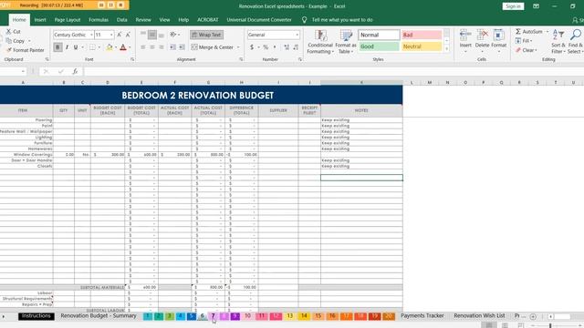Open Format as Table menu
The height and width of the screenshot is (328, 584).
pyautogui.click(x=346, y=42)
